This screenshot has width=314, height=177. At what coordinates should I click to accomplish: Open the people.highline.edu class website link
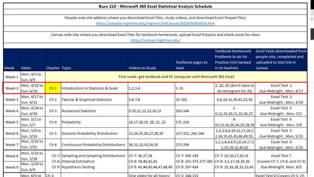(155, 23)
